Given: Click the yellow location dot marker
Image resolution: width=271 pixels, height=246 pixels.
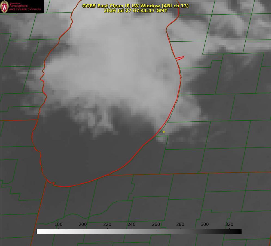Looking at the screenshot, I should click(164, 132).
